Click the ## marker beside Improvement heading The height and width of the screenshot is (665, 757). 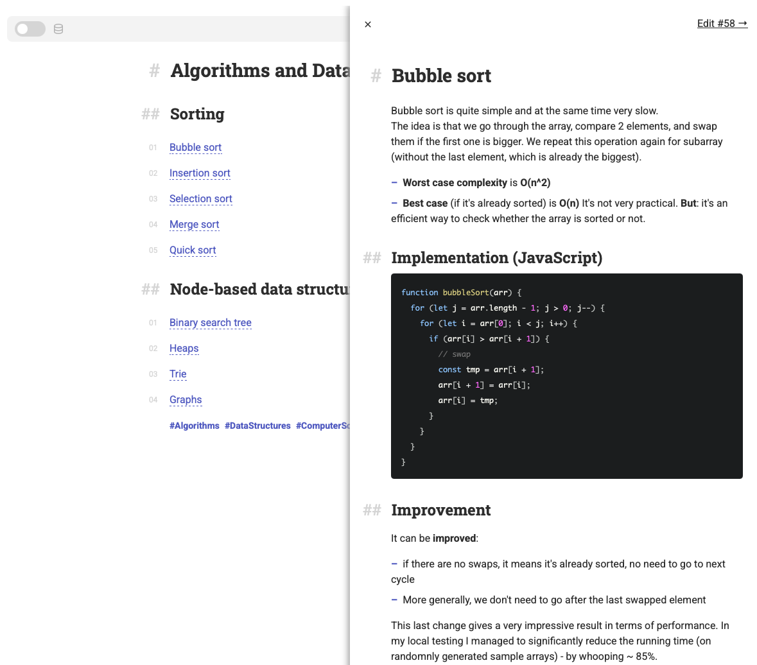[x=372, y=510]
